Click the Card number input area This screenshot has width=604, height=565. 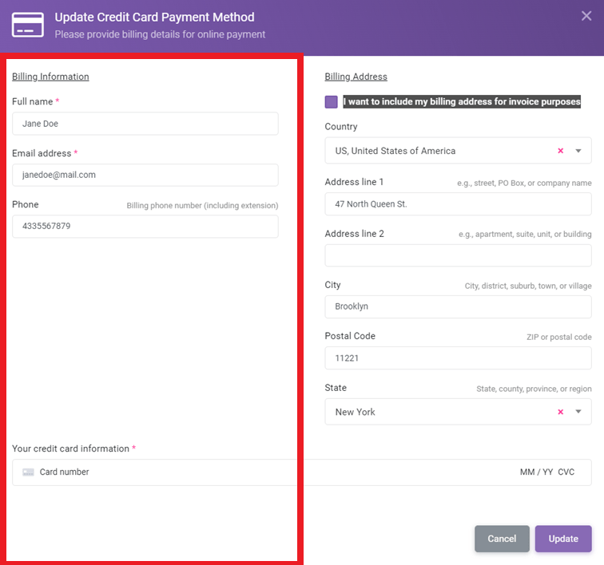(240, 472)
